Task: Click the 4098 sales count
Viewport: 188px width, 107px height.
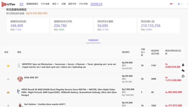Action: [153, 79]
